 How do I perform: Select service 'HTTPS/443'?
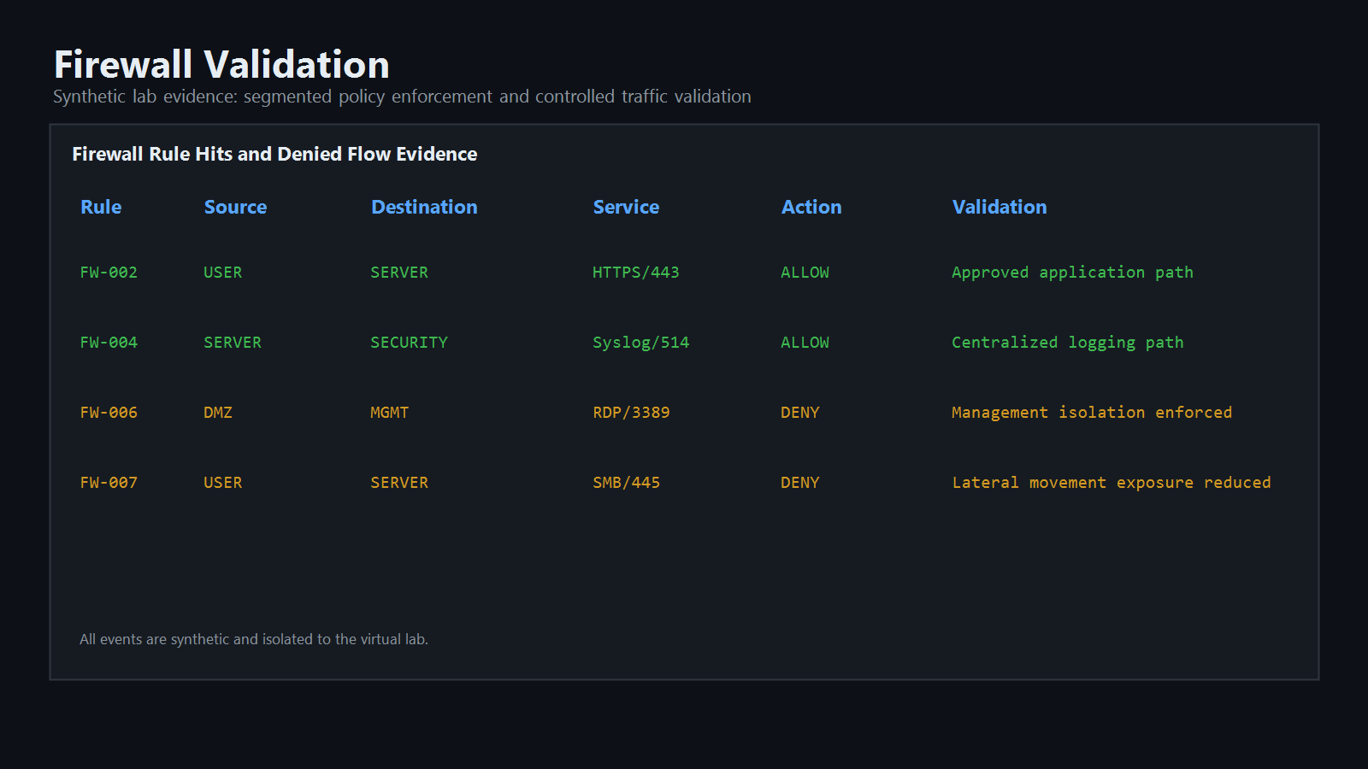coord(636,273)
